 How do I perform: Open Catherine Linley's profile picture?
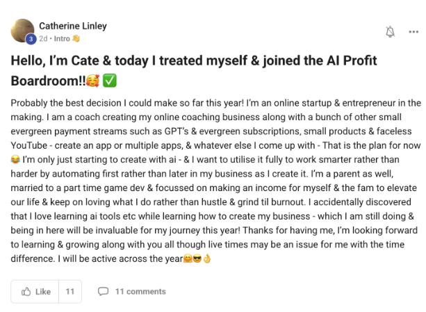22,31
